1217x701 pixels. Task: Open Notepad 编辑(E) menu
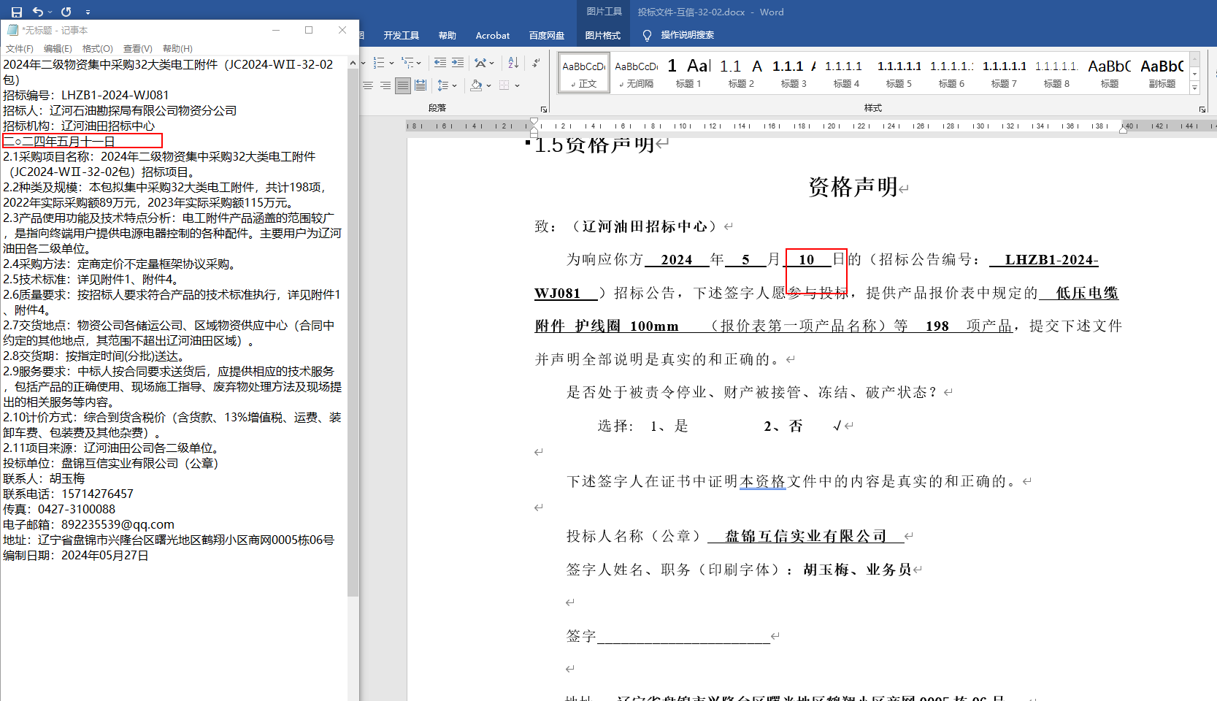pos(58,49)
